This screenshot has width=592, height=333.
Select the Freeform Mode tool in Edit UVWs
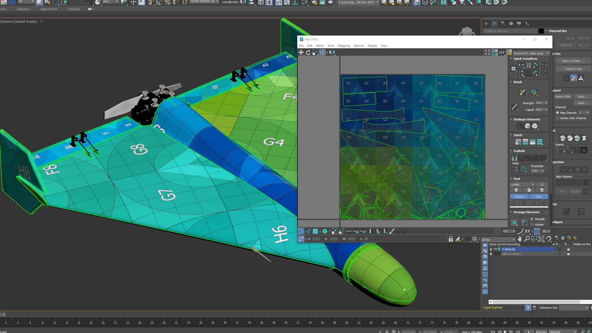coord(323,52)
